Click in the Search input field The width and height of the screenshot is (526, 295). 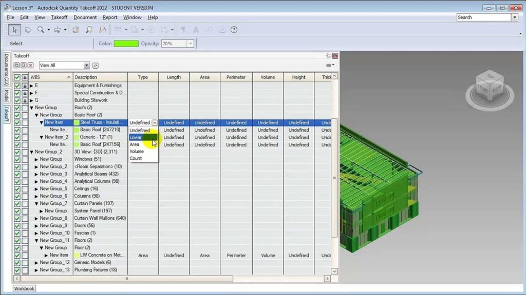[x=483, y=17]
